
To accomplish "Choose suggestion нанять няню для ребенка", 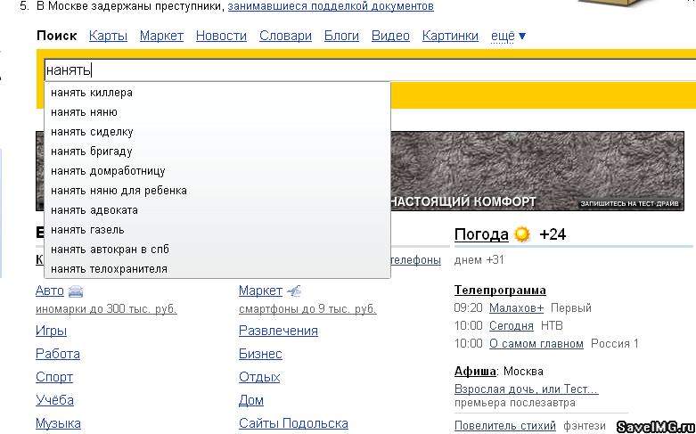I will tap(217, 191).
